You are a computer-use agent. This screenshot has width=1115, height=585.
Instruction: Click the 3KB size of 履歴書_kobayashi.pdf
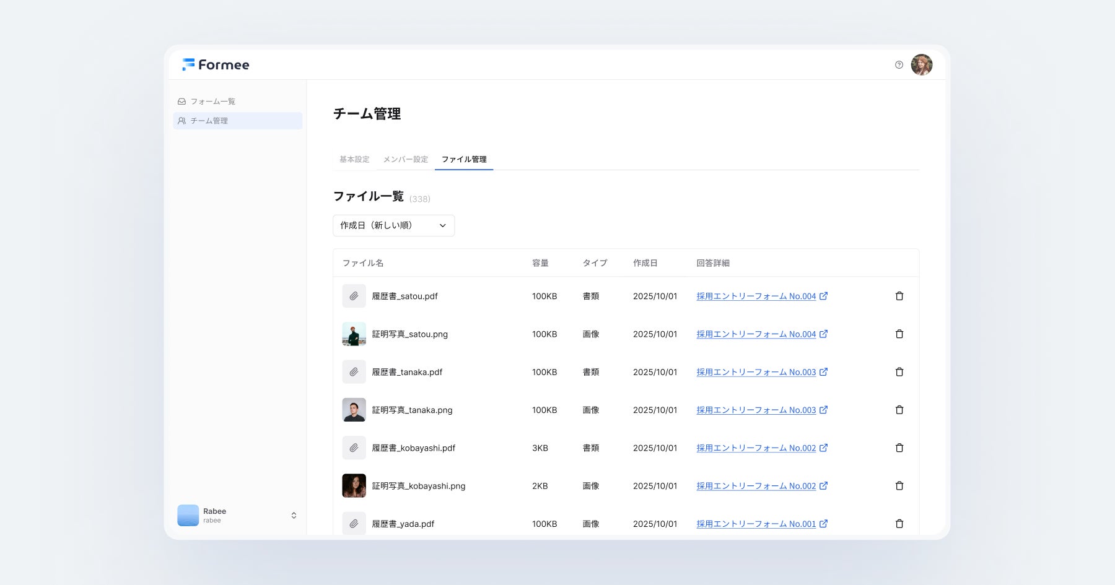(x=540, y=448)
